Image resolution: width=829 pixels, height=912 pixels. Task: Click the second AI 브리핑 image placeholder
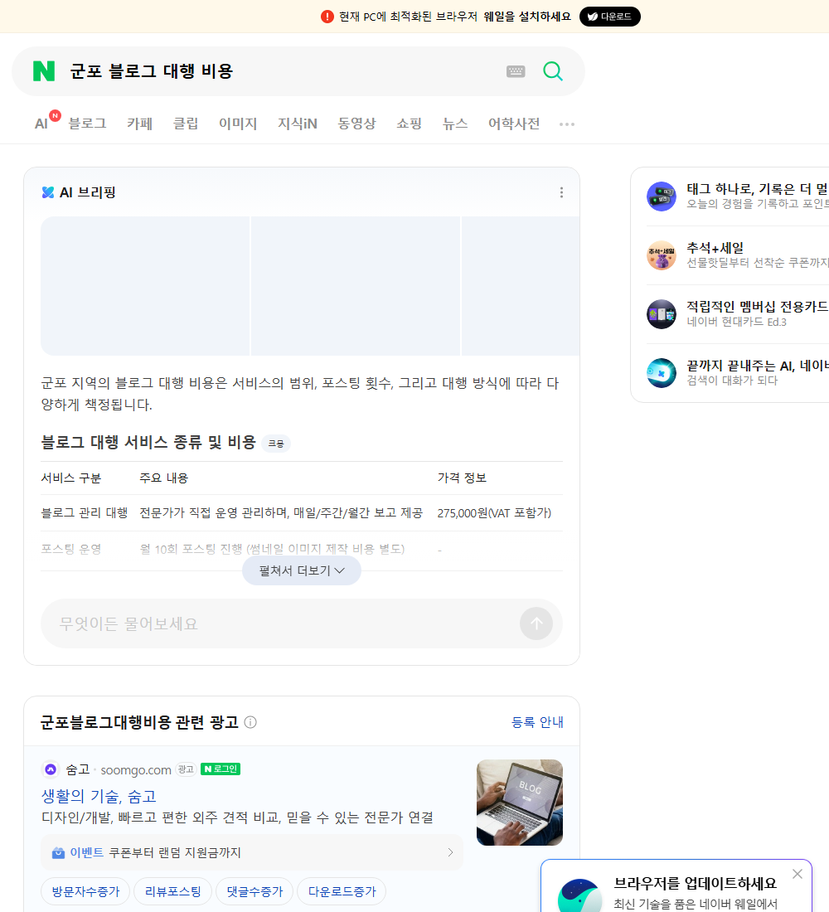(x=356, y=286)
